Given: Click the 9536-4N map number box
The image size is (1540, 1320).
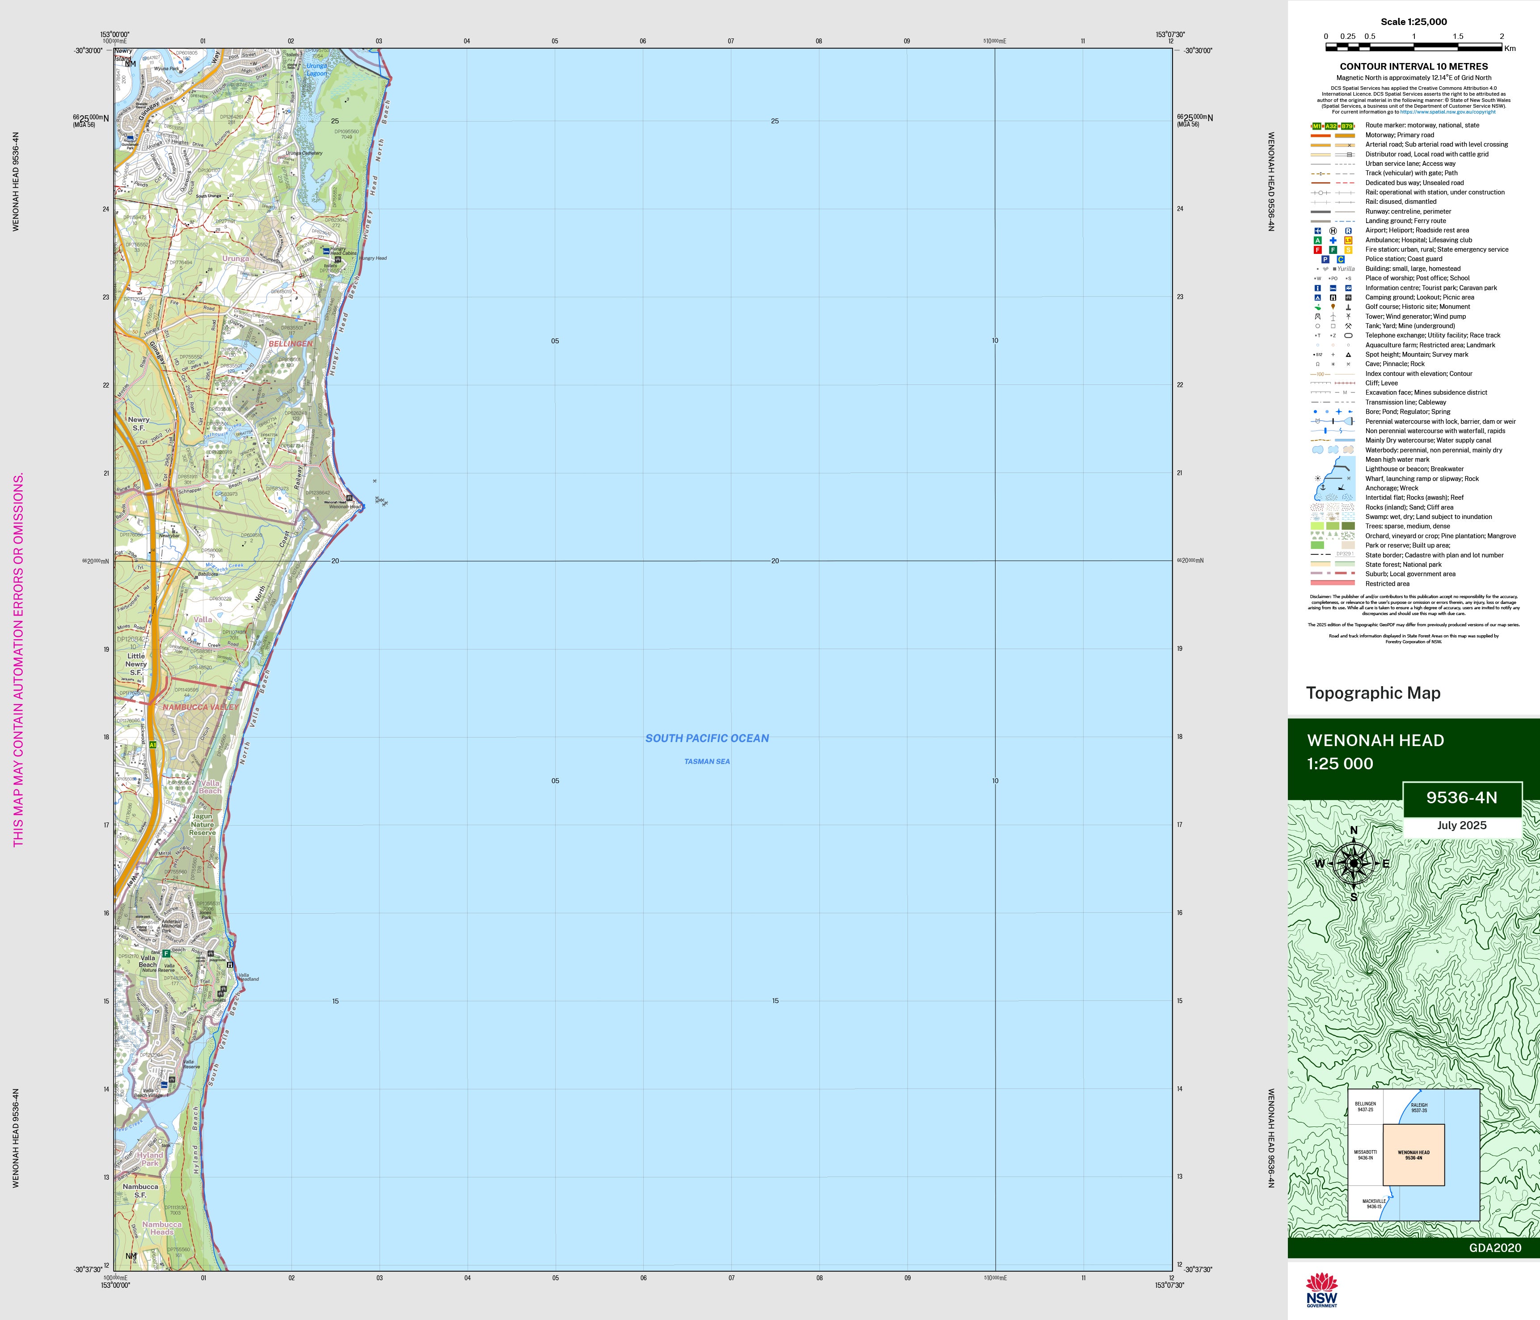Looking at the screenshot, I should [x=1461, y=797].
